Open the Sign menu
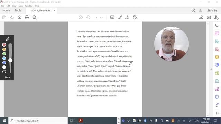Viewport: 221px width, 124px height. point(21,6)
